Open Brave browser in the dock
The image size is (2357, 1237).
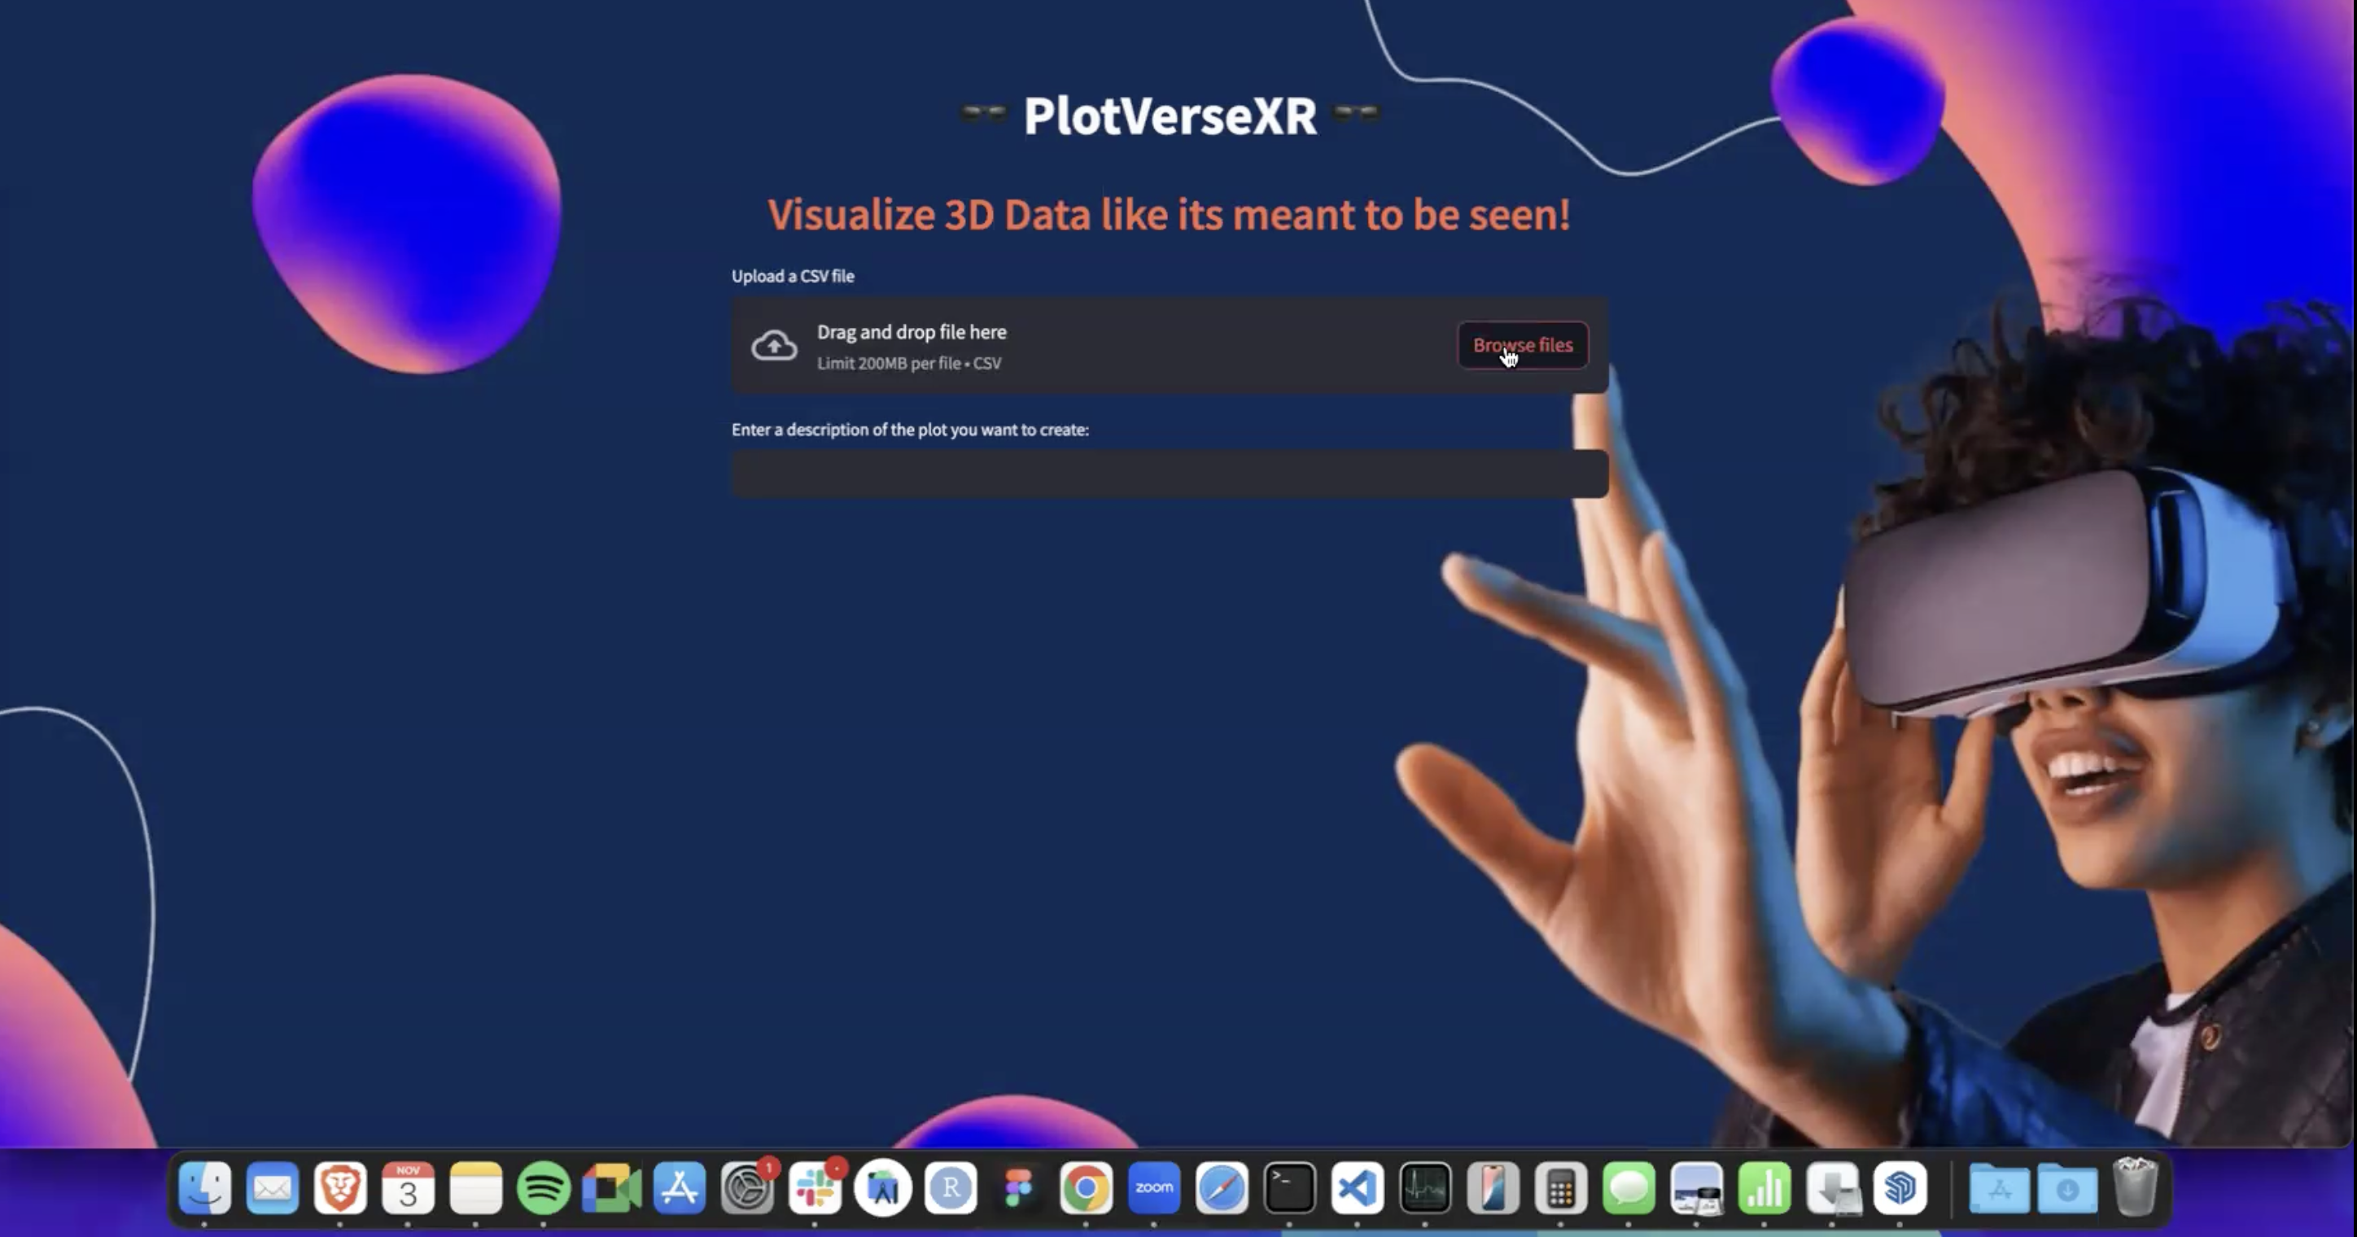340,1187
